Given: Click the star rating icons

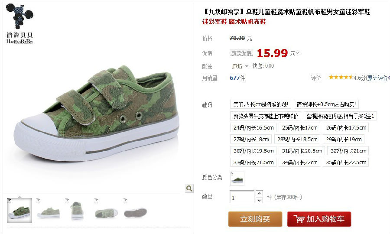Looking at the screenshot, I should (x=341, y=77).
